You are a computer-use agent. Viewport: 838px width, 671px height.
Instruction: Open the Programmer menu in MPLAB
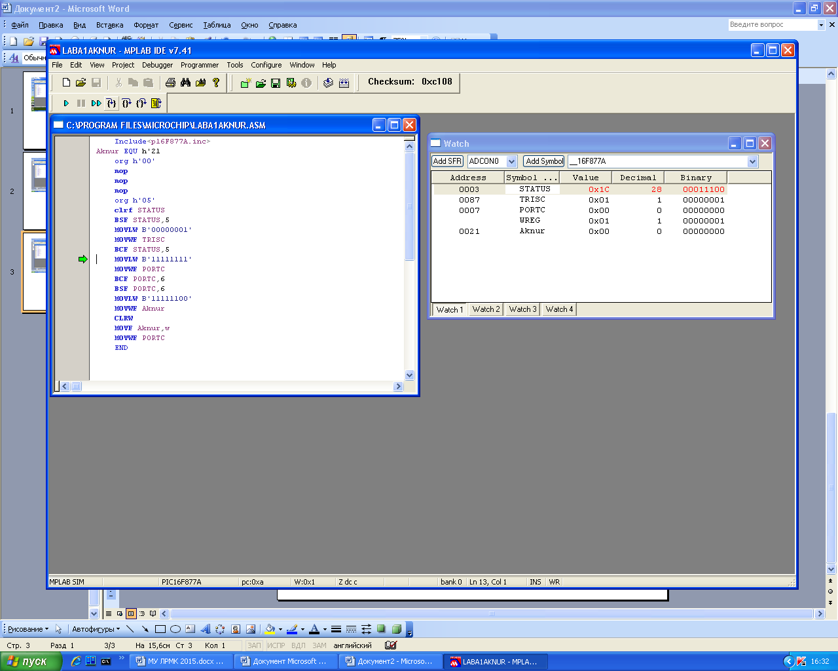click(x=200, y=65)
